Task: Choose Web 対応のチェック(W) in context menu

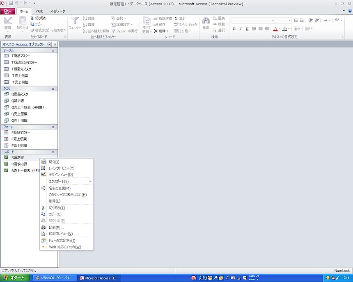Action: [66, 247]
